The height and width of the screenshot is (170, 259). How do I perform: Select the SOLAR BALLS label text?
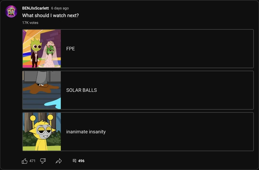tap(82, 90)
